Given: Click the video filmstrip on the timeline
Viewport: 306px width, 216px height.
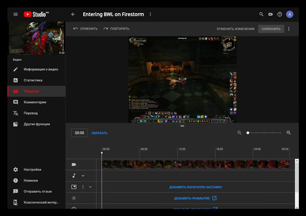Looking at the screenshot, I should tap(196, 165).
